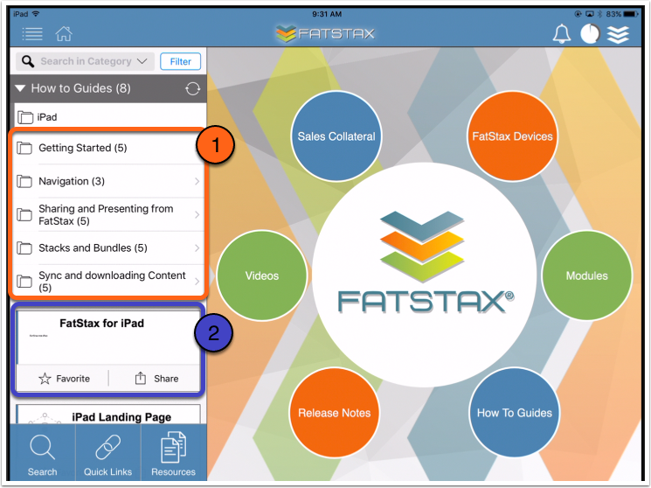Click the iPad folder icon
The height and width of the screenshot is (488, 651).
(25, 117)
